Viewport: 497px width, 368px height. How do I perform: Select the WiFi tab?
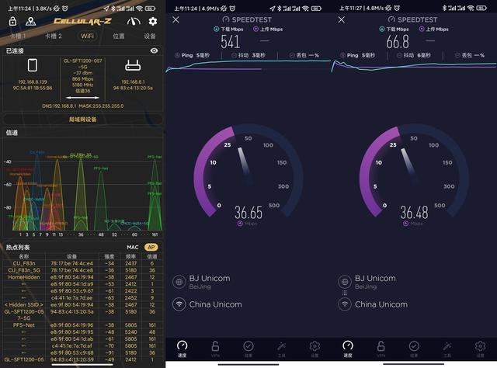coord(87,36)
